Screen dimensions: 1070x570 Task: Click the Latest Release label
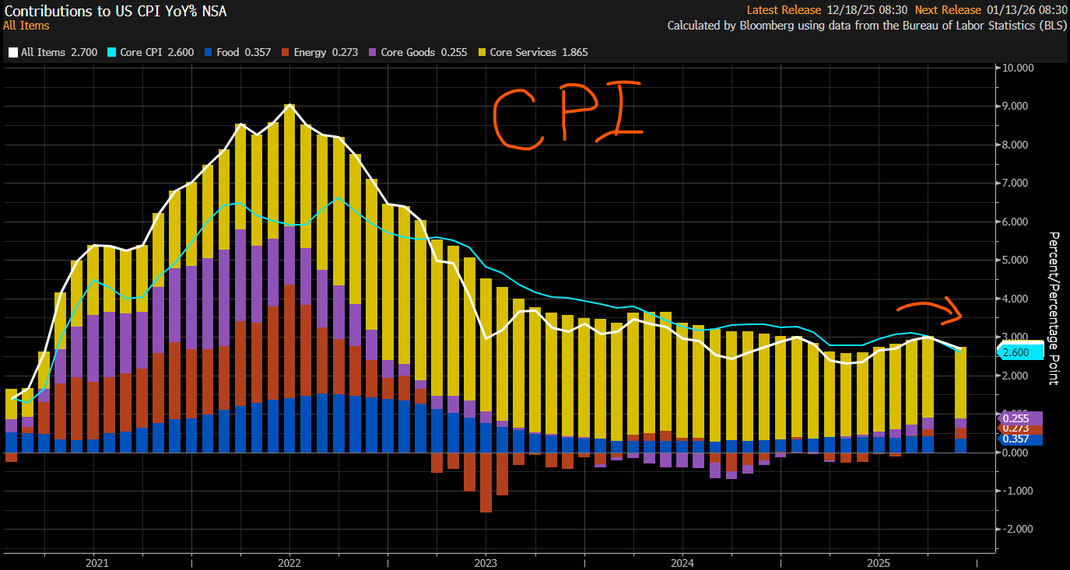784,10
